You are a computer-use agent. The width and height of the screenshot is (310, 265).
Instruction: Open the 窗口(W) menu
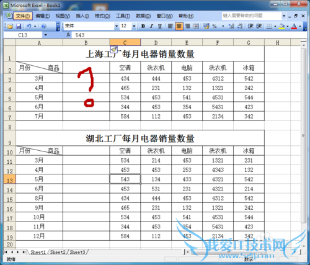pyautogui.click(x=165, y=16)
